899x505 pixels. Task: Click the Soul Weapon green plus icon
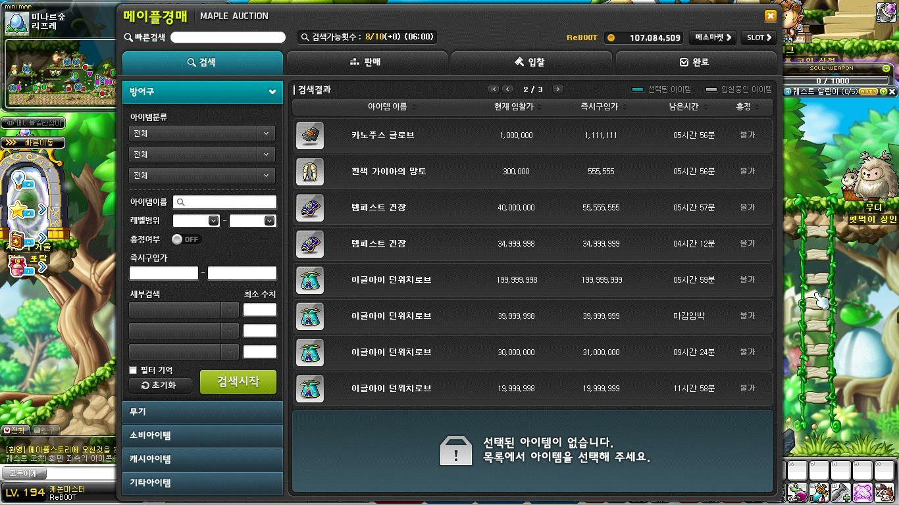(x=886, y=68)
